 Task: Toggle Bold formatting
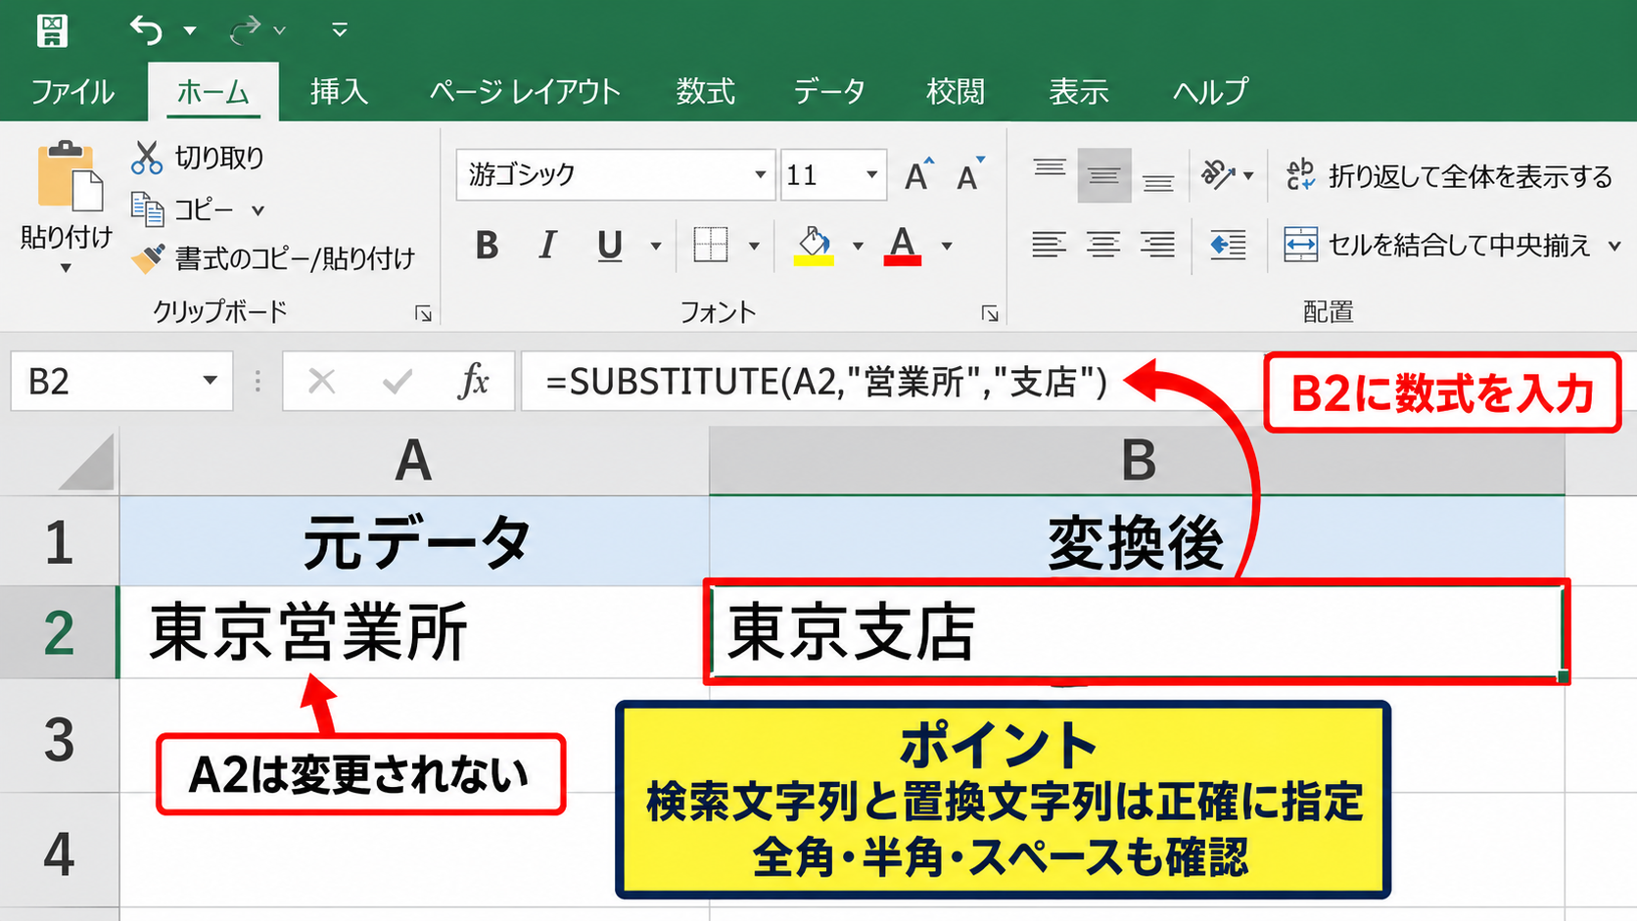coord(487,245)
